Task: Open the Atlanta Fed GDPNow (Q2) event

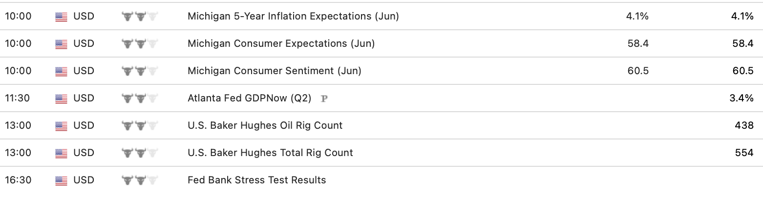Action: point(249,98)
